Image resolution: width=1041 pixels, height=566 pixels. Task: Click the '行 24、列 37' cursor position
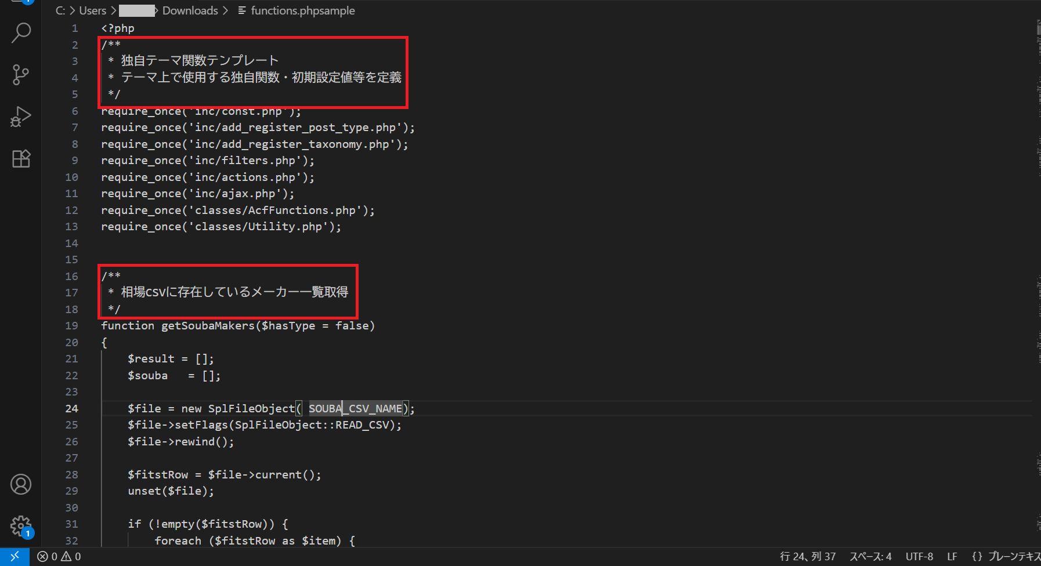[808, 557]
